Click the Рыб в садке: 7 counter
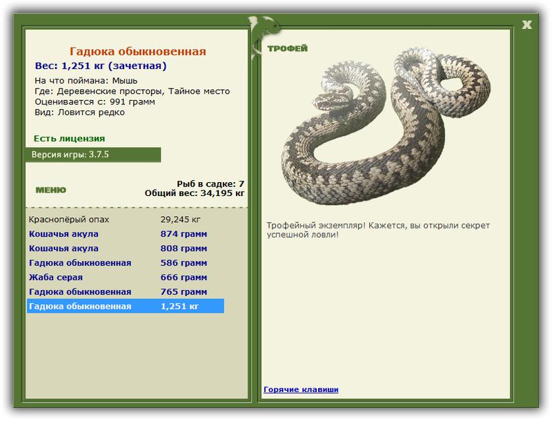This screenshot has height=421, width=552. (210, 184)
